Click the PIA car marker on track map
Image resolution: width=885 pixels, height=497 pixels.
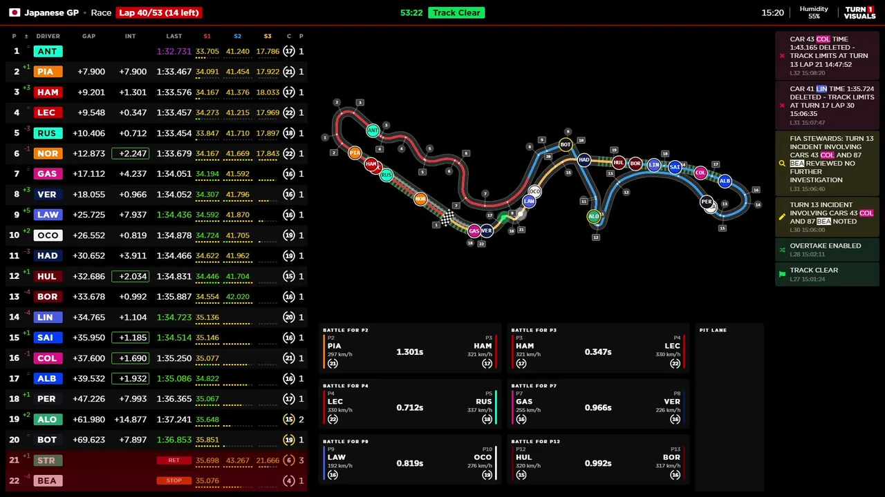355,153
